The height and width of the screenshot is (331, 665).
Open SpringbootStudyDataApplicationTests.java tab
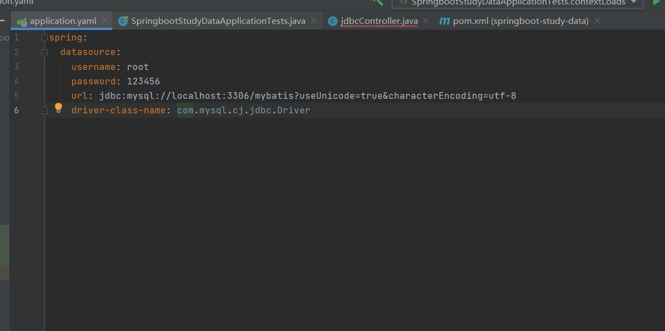[x=218, y=21]
